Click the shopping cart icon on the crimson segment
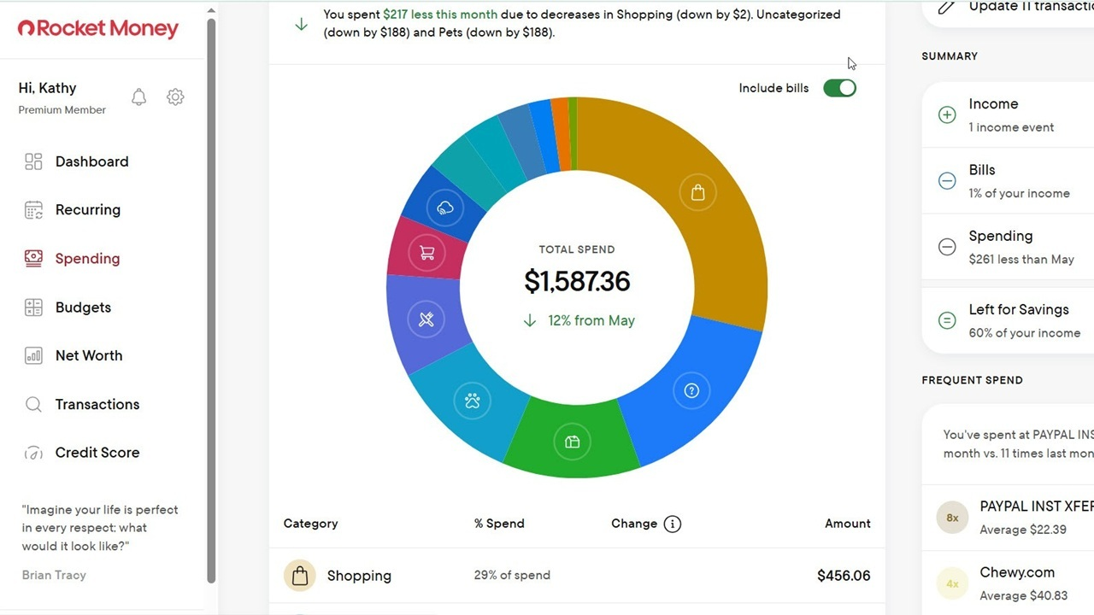The height and width of the screenshot is (615, 1094). tap(427, 253)
